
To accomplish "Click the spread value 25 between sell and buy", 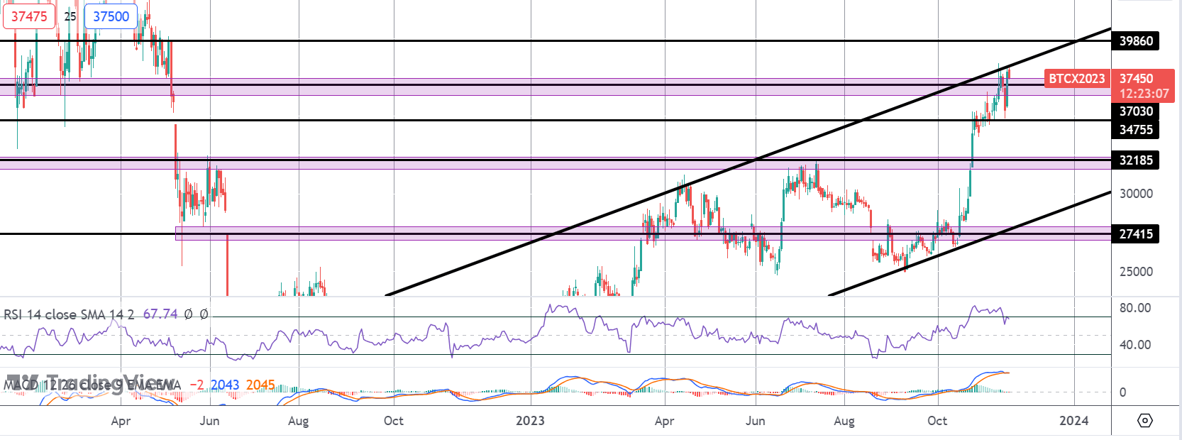I will (x=70, y=16).
